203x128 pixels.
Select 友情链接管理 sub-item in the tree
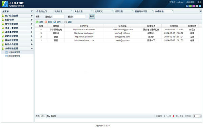[14, 52]
